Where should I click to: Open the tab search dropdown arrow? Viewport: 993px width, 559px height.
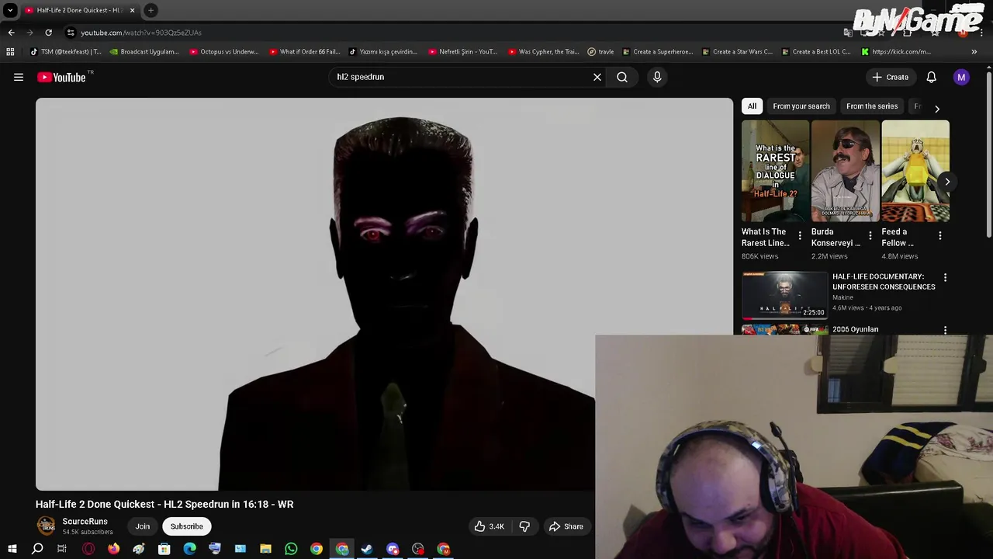(x=10, y=10)
